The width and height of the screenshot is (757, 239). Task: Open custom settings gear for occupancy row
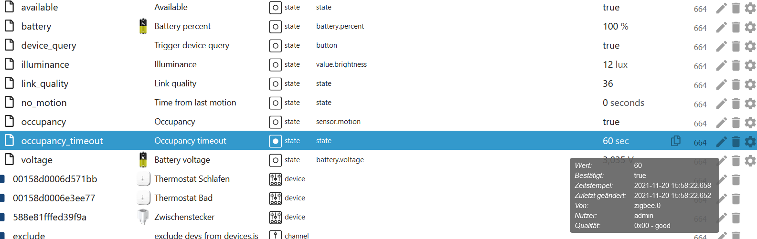click(750, 123)
